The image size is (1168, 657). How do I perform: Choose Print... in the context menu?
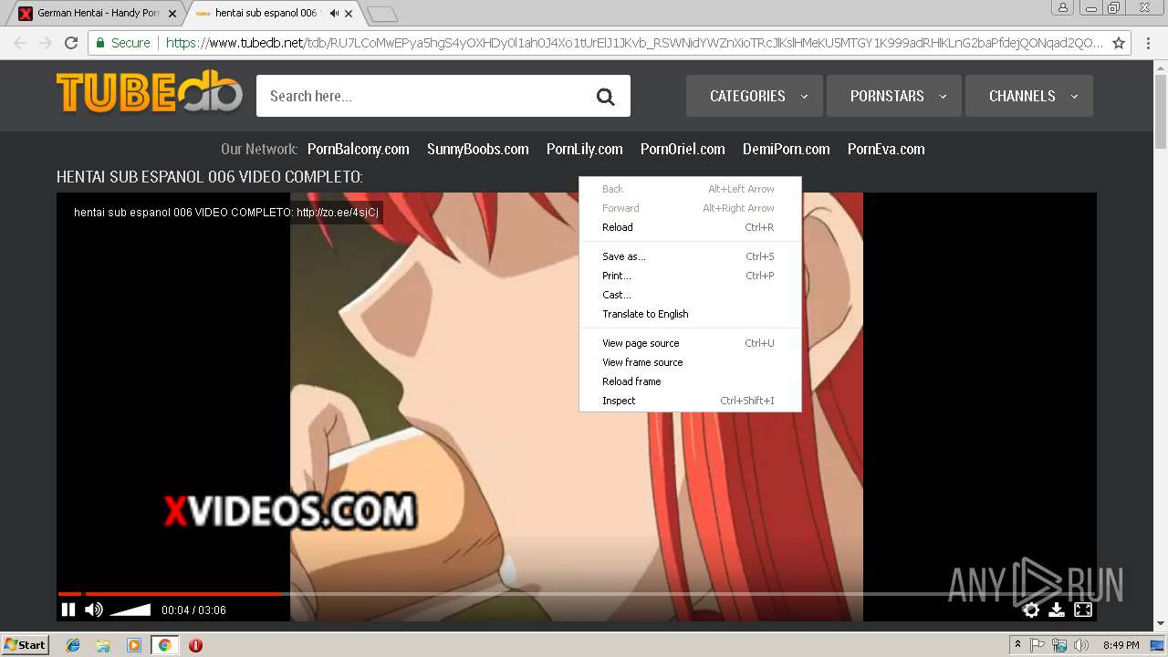pyautogui.click(x=690, y=276)
